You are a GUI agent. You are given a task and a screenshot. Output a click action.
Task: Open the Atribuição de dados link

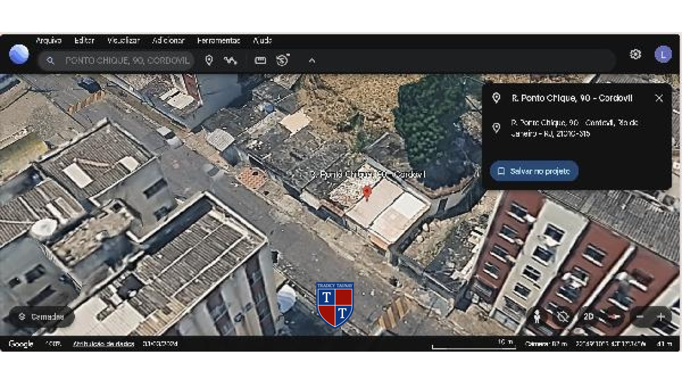[x=104, y=344]
